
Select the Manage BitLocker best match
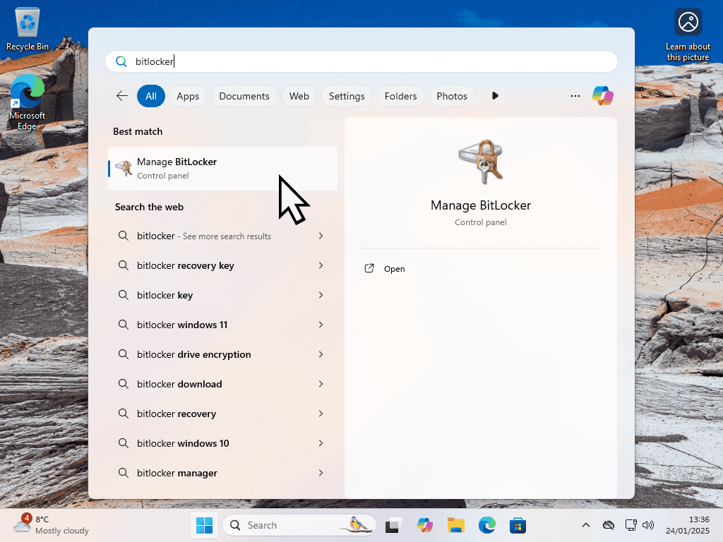click(222, 169)
